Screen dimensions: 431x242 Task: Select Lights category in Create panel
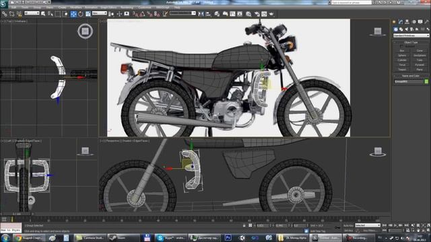[x=407, y=30]
